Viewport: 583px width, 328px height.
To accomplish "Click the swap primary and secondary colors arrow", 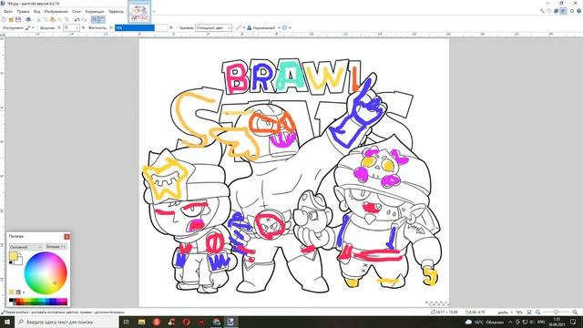I will tap(20, 253).
